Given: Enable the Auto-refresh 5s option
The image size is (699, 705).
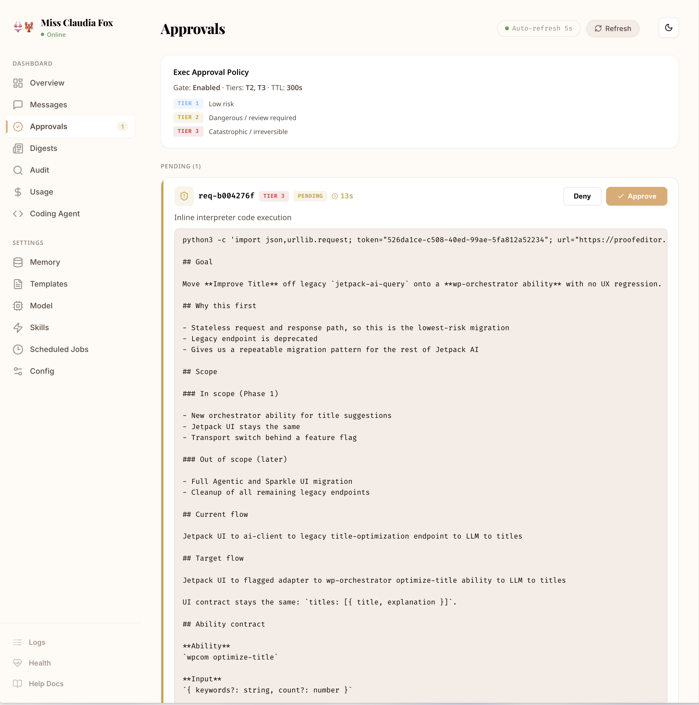Looking at the screenshot, I should click(539, 28).
